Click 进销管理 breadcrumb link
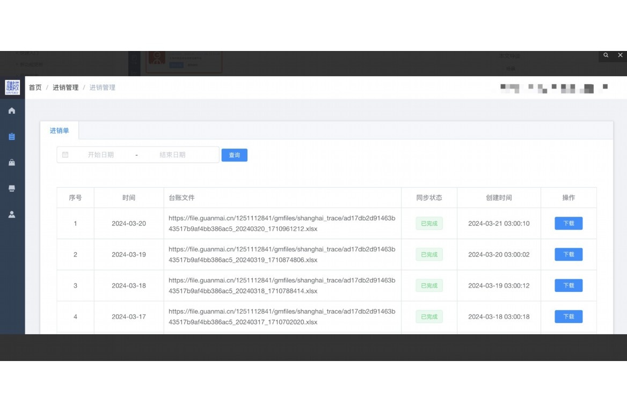 (65, 87)
